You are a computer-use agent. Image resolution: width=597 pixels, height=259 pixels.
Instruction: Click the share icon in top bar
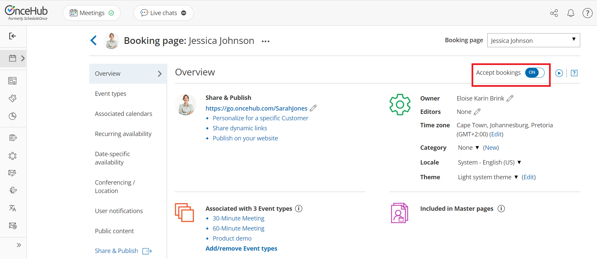coord(554,13)
